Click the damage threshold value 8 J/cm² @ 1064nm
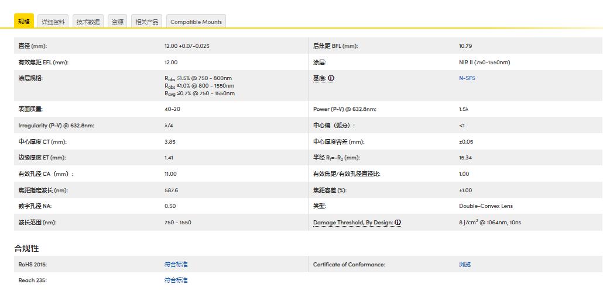Image resolution: width=603 pixels, height=302 pixels. 490,222
